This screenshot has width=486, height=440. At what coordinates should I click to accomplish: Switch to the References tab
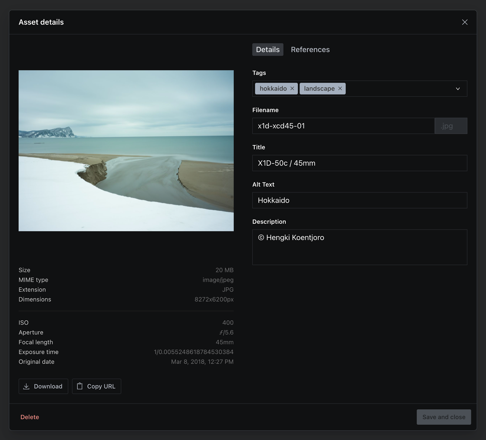310,49
